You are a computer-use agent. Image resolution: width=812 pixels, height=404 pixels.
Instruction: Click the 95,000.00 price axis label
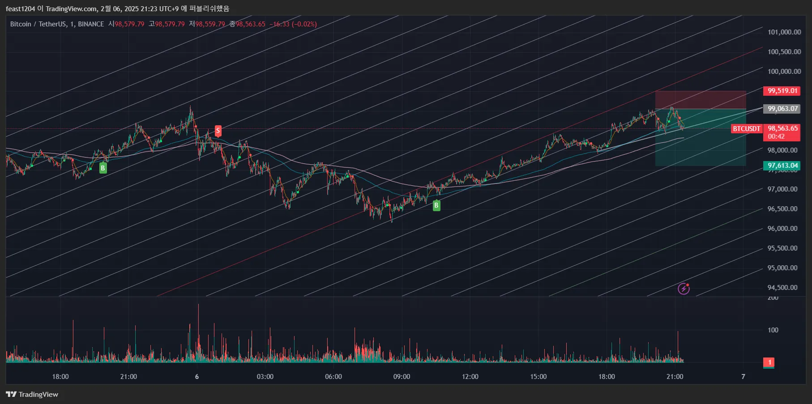click(782, 268)
